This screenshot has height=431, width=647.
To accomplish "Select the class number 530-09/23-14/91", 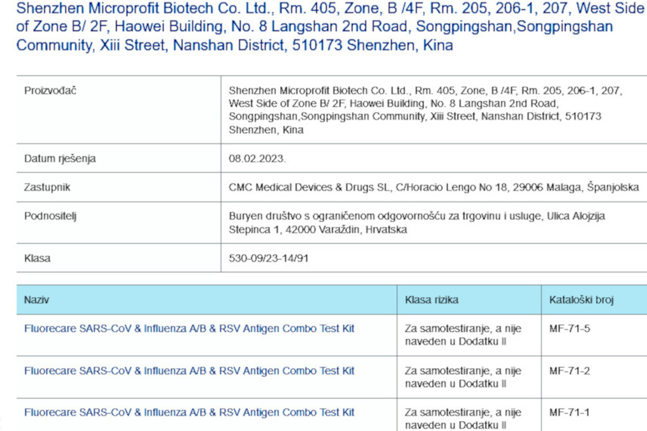I will pyautogui.click(x=269, y=258).
